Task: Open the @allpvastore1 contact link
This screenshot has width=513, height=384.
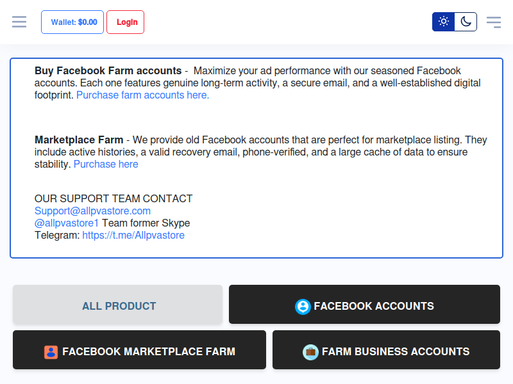Action: 67,223
